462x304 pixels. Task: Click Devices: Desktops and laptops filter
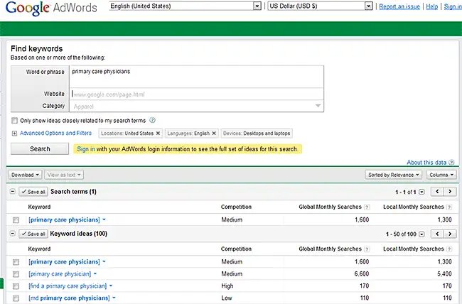[x=257, y=133]
